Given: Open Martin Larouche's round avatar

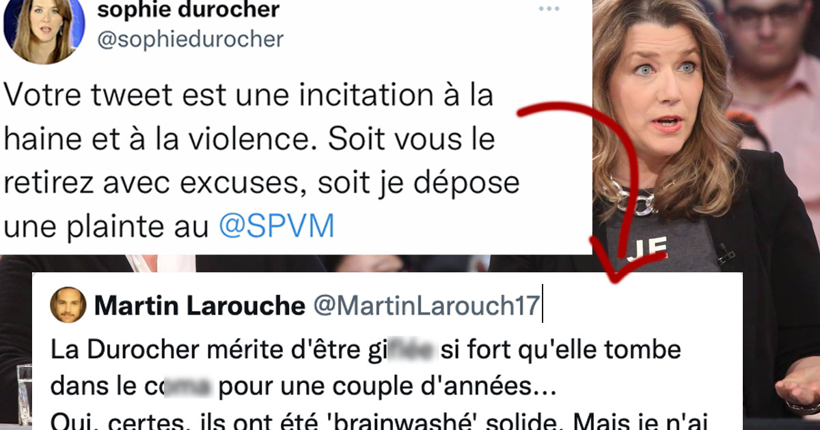Looking at the screenshot, I should [x=68, y=305].
